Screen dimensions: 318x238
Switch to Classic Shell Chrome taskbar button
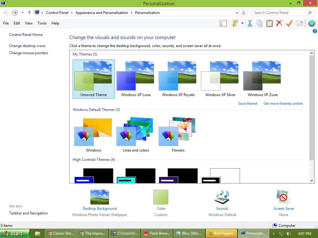pos(61,233)
